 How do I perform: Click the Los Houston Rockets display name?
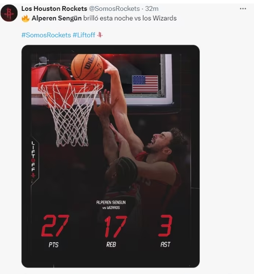(54, 9)
